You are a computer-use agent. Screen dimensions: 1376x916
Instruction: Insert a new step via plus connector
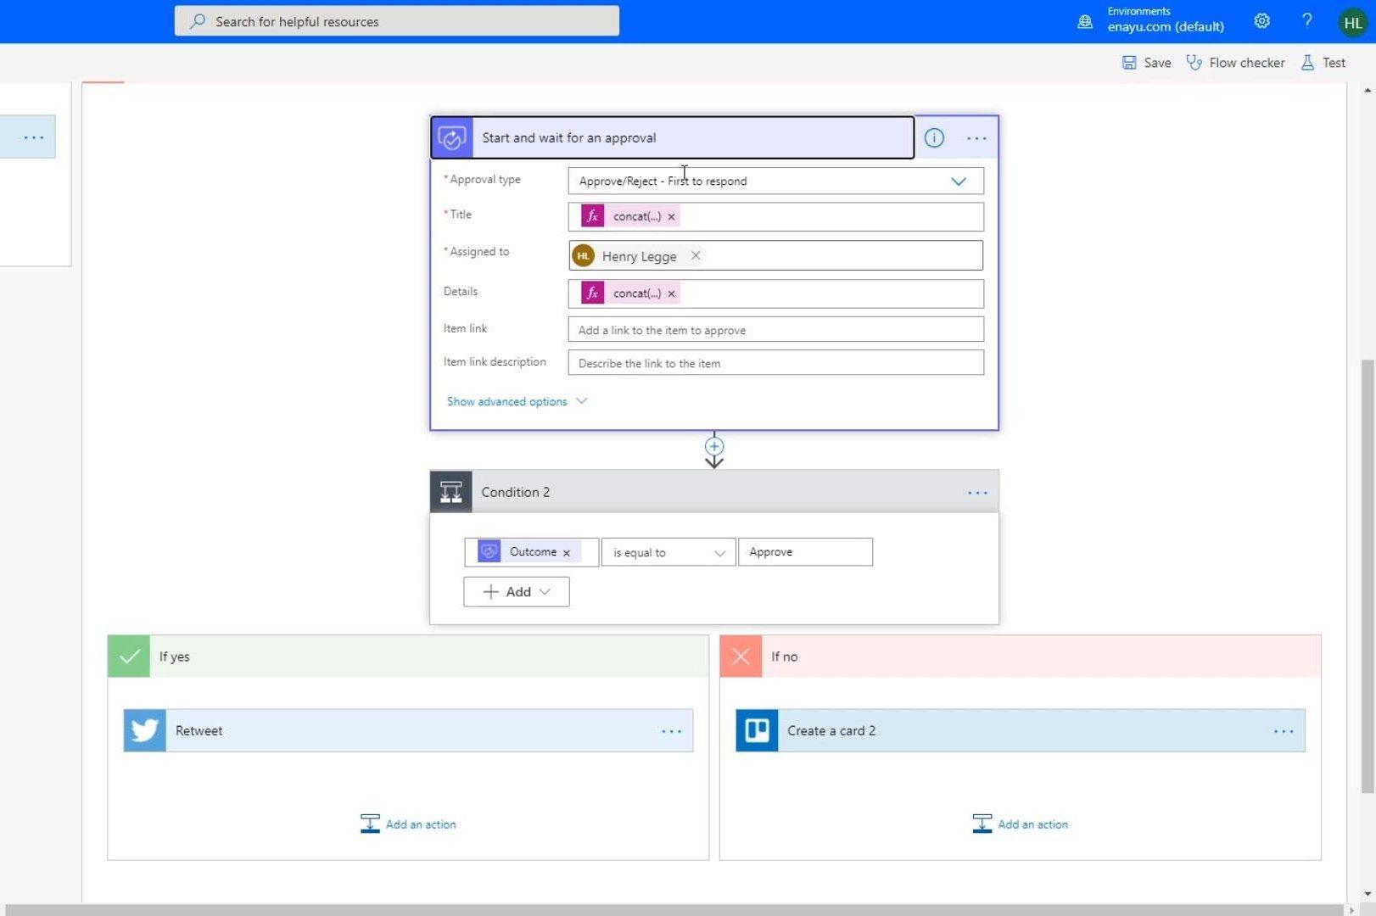[x=714, y=446]
